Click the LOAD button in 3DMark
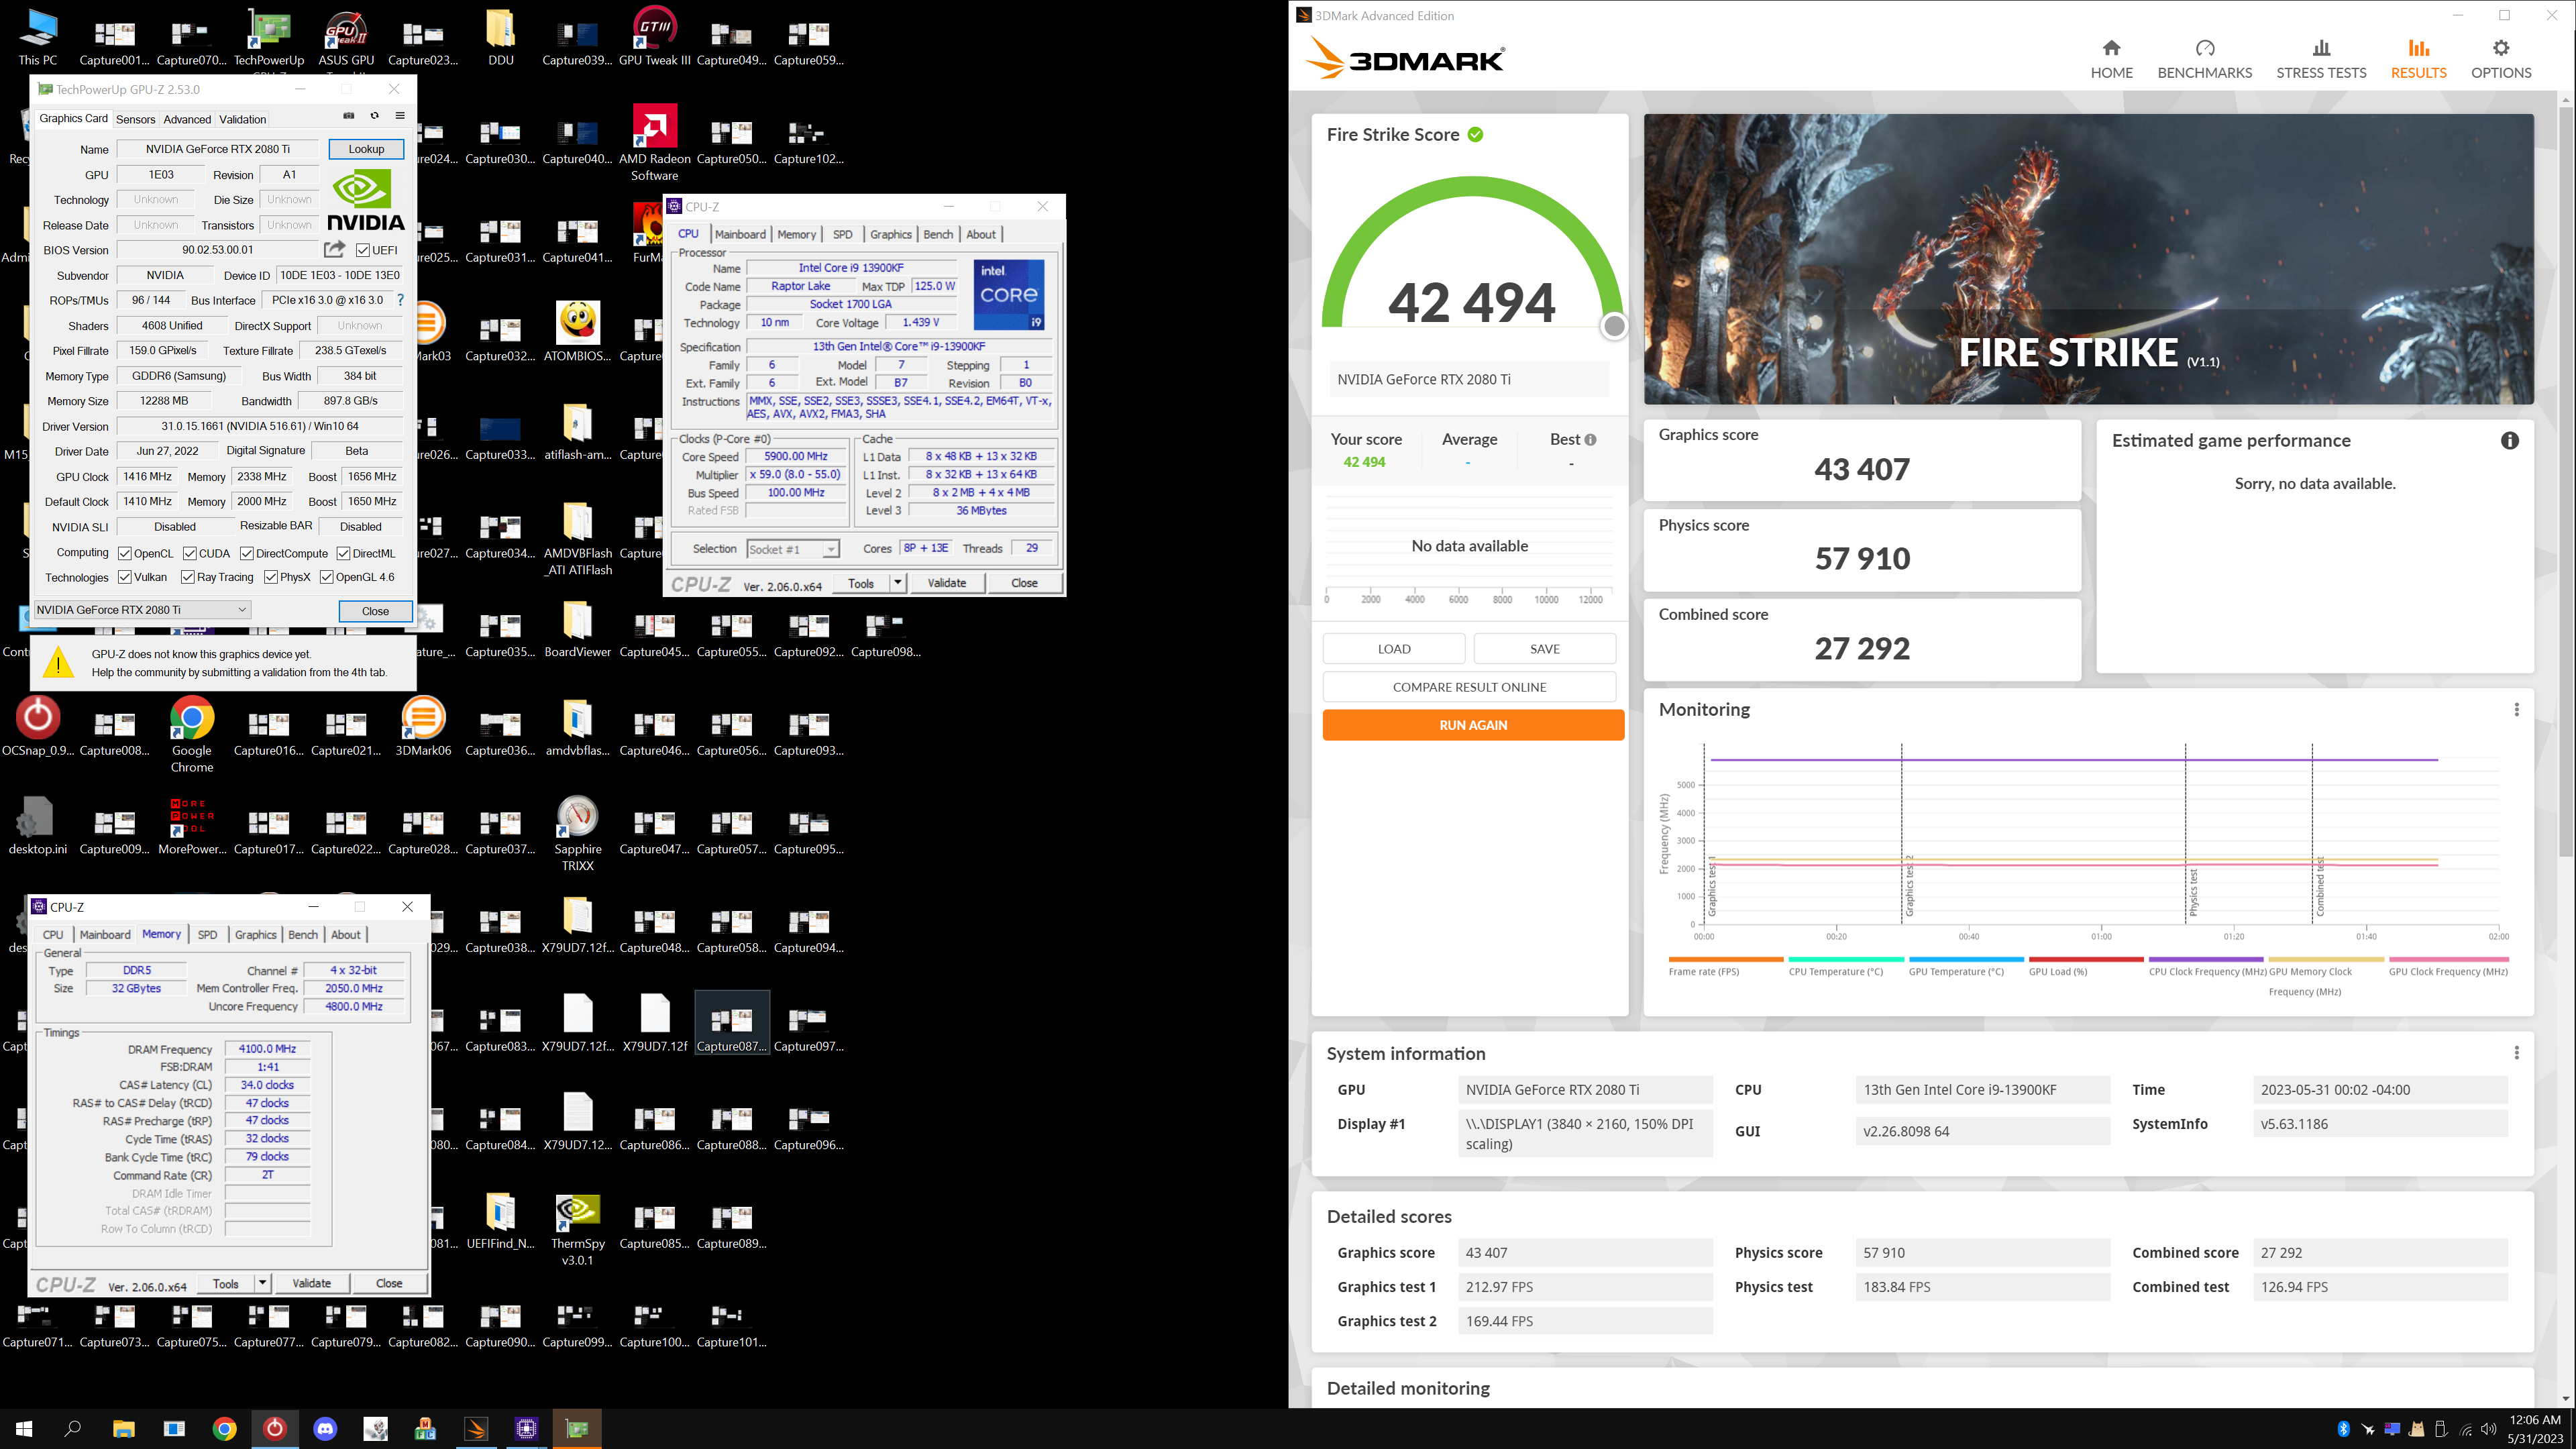This screenshot has width=2576, height=1449. [1394, 649]
